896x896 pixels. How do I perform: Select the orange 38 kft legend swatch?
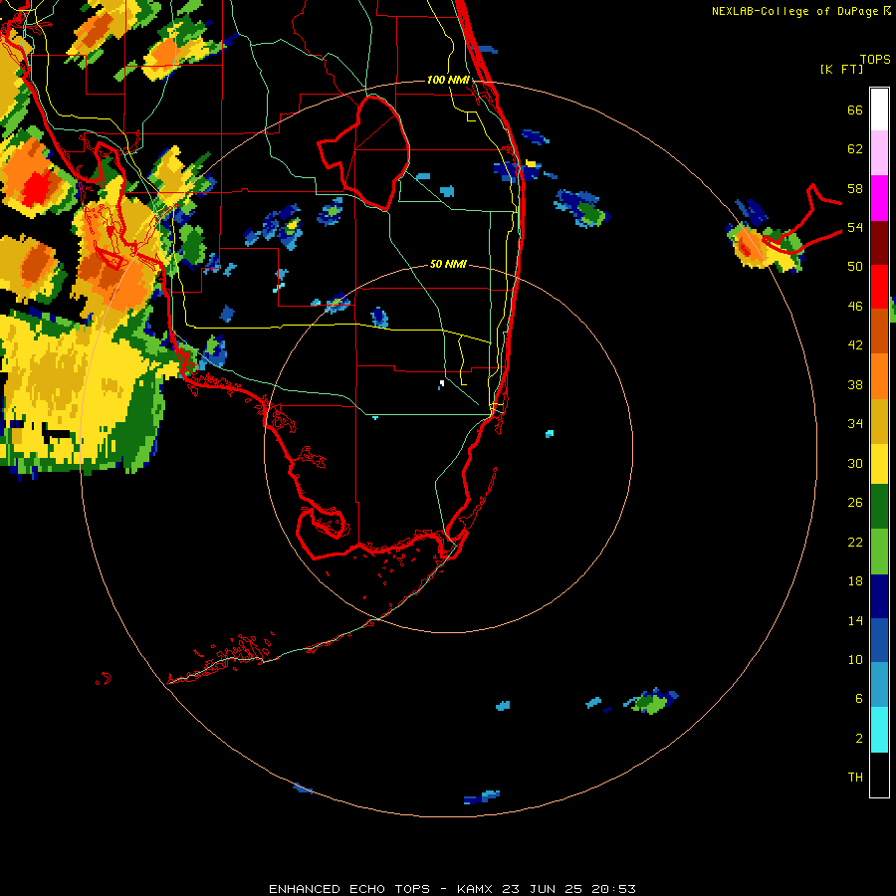pyautogui.click(x=879, y=376)
